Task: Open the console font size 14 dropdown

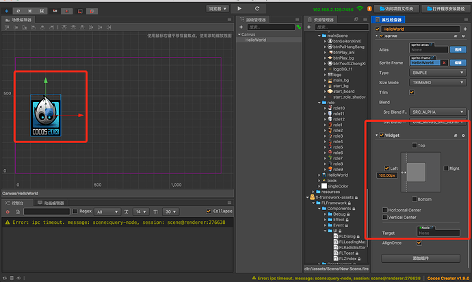Action: click(x=141, y=211)
